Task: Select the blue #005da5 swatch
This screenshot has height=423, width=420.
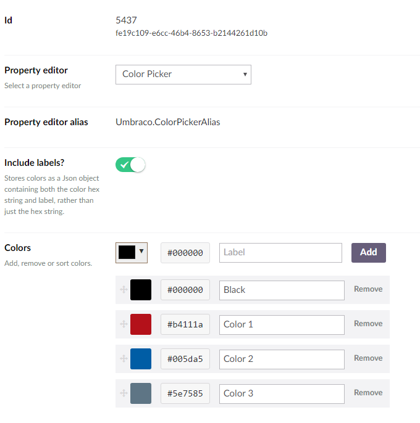Action: coord(141,359)
